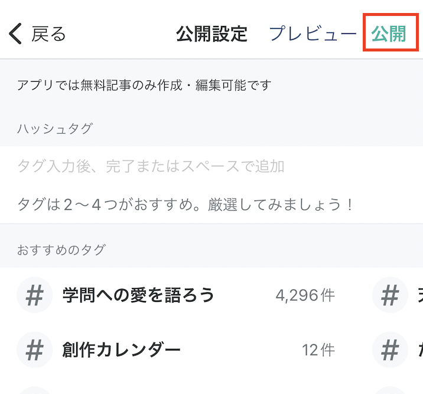Tap the 公開設定 page title
Screen dimensions: 423x394
(x=211, y=34)
